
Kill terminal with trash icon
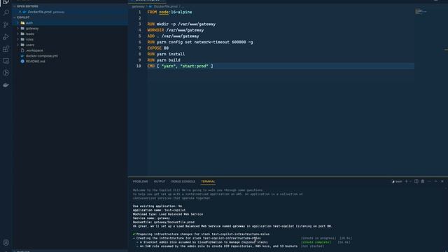tap(423, 181)
